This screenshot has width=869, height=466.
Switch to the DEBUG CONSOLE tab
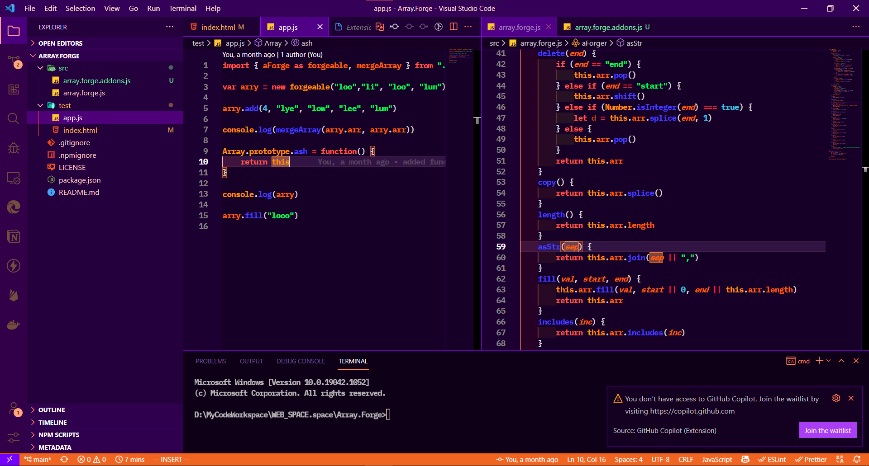coord(301,361)
